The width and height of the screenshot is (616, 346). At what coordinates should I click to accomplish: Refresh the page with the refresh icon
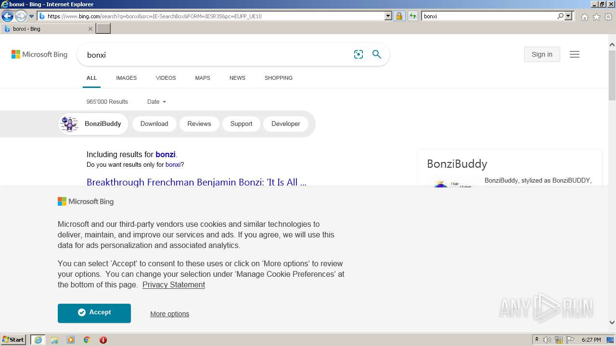[x=412, y=16]
